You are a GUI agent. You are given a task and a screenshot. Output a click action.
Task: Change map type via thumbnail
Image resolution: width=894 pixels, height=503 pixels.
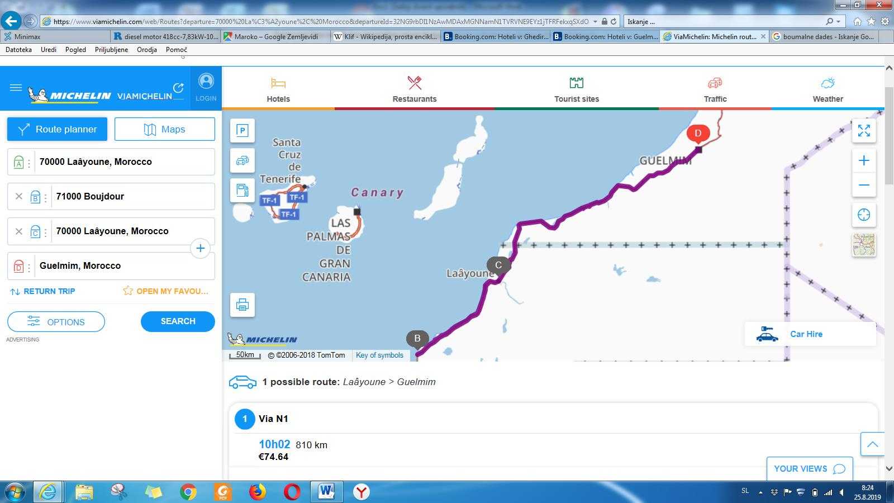(x=864, y=245)
